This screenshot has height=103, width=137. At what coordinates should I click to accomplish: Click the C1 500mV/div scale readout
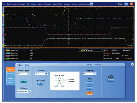[x=14, y=50]
